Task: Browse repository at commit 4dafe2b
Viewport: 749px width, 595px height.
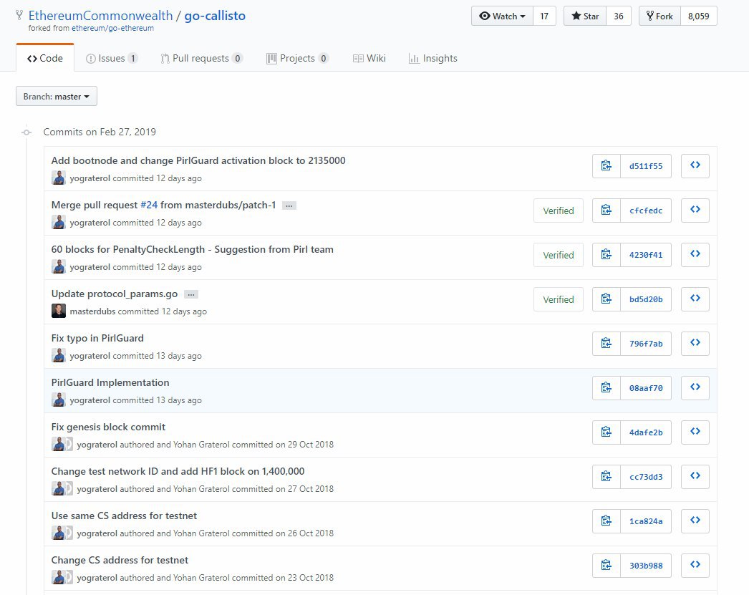Action: pos(695,432)
